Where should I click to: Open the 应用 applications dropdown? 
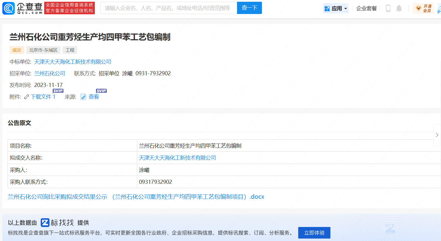(x=336, y=8)
